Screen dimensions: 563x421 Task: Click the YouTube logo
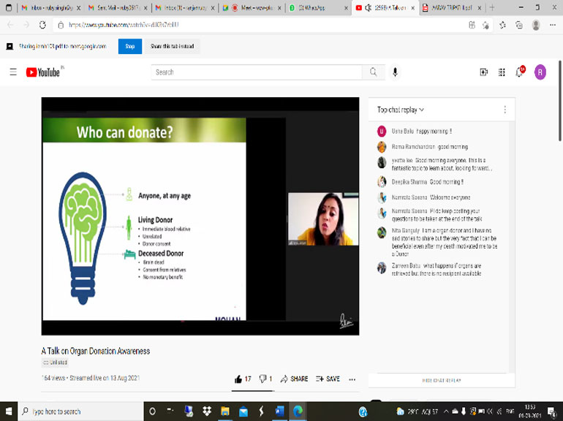pyautogui.click(x=45, y=72)
